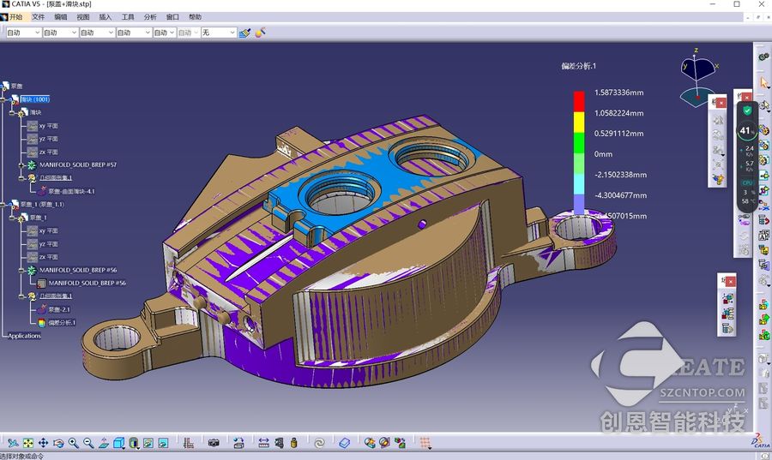The width and height of the screenshot is (772, 460).
Task: Open the 文件 menu
Action: pyautogui.click(x=38, y=17)
